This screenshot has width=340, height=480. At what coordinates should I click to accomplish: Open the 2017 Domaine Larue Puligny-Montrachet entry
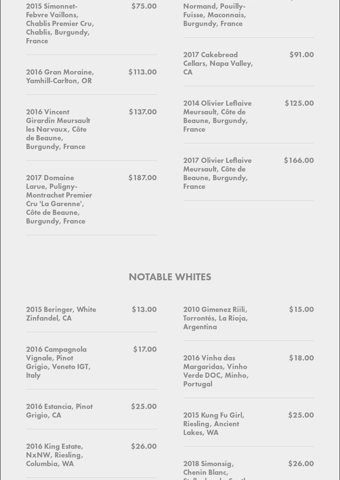pos(59,199)
